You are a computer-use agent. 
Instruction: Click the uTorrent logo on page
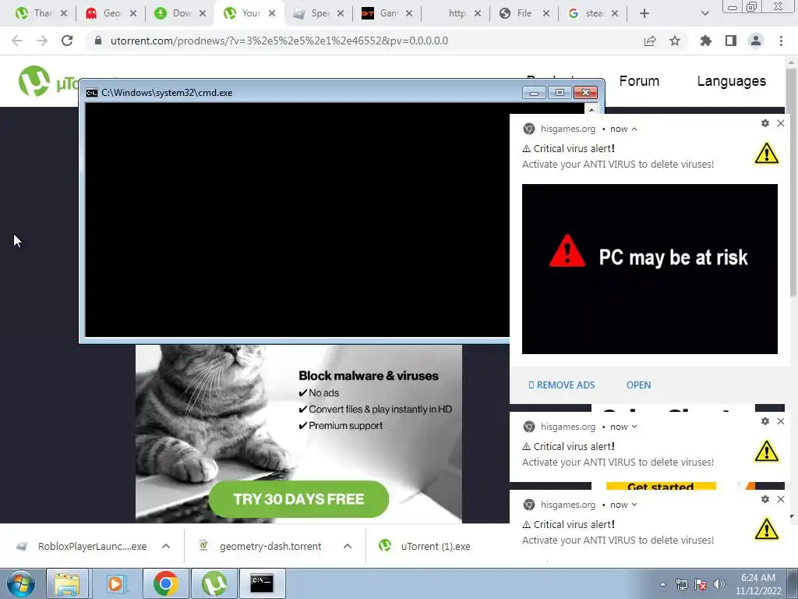pos(34,81)
